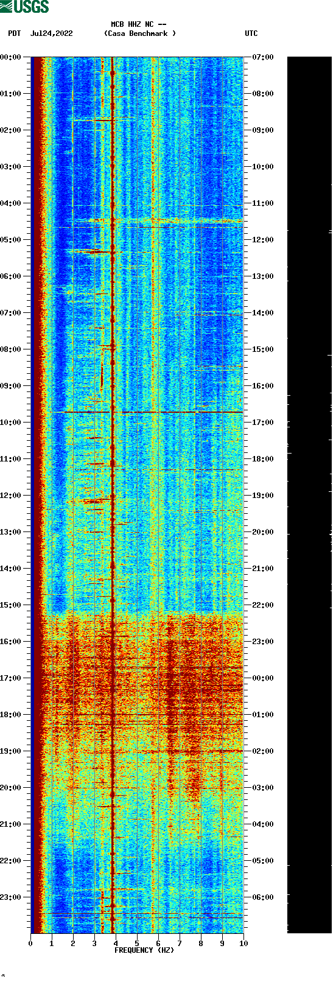Click the date Jul24,2022

[51, 33]
